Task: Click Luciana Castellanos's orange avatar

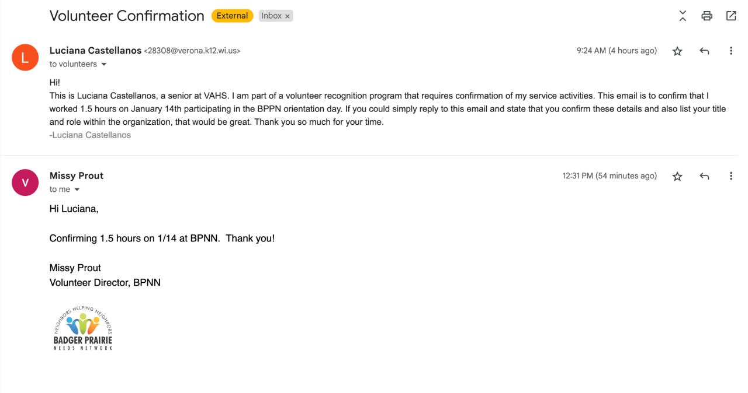Action: point(25,57)
